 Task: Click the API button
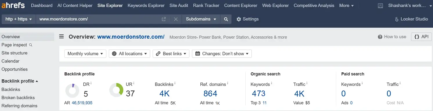[x=421, y=37]
